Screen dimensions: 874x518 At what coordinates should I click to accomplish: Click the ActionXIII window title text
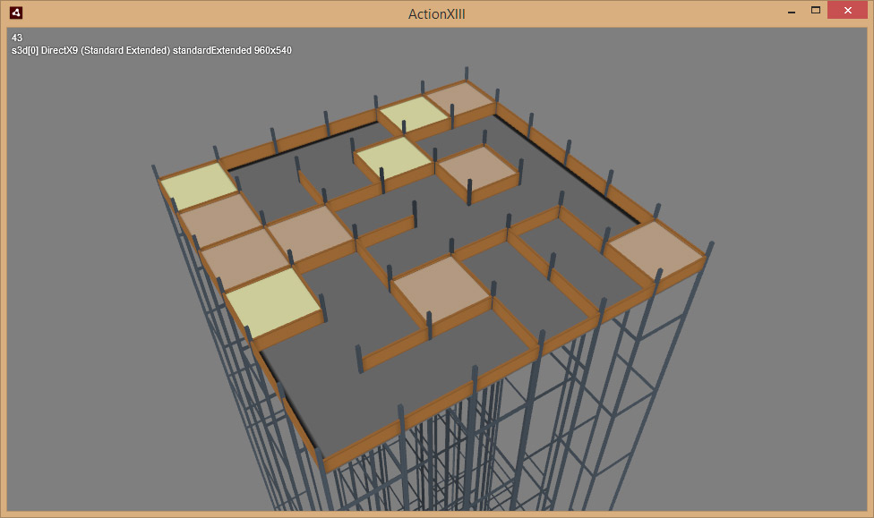tap(436, 14)
